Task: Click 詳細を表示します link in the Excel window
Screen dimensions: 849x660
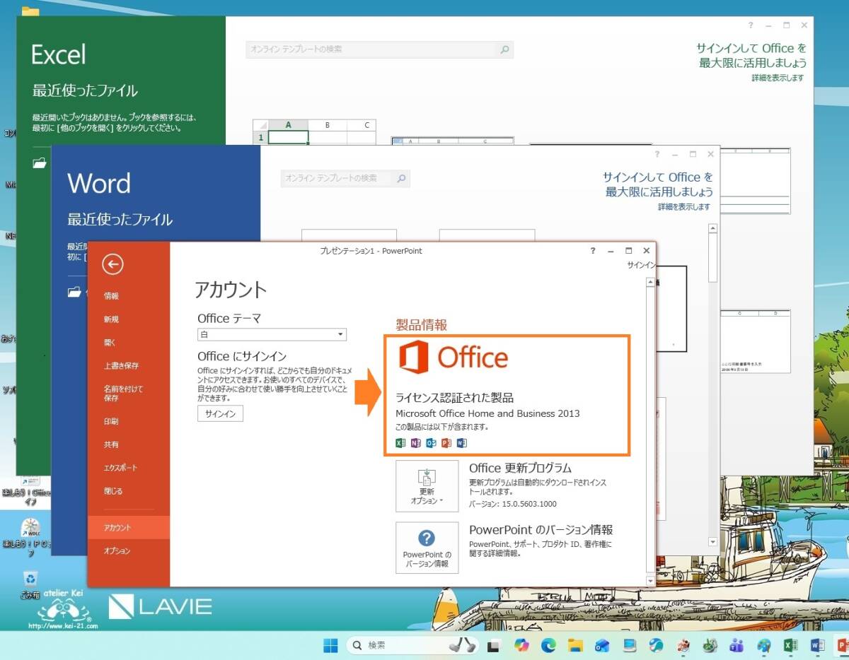Action: [778, 78]
